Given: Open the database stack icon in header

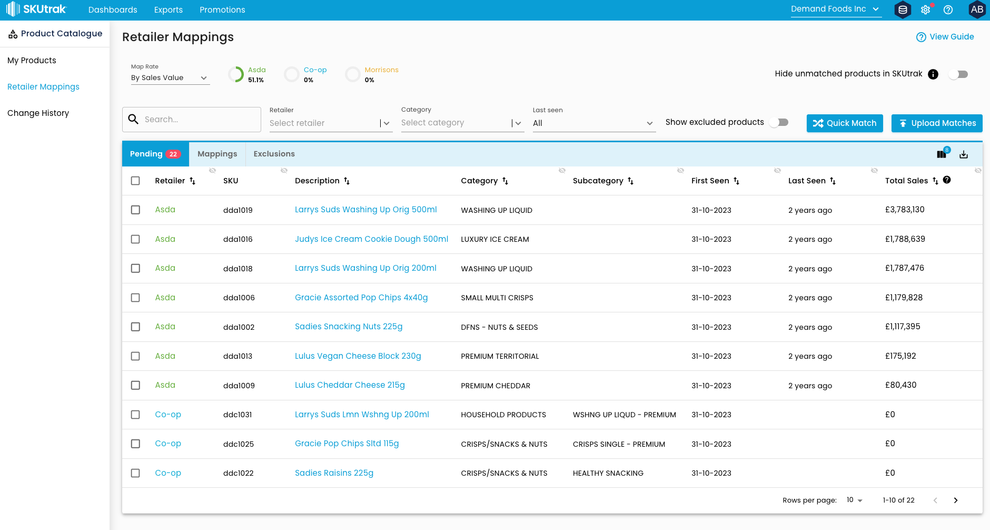Looking at the screenshot, I should pos(903,9).
